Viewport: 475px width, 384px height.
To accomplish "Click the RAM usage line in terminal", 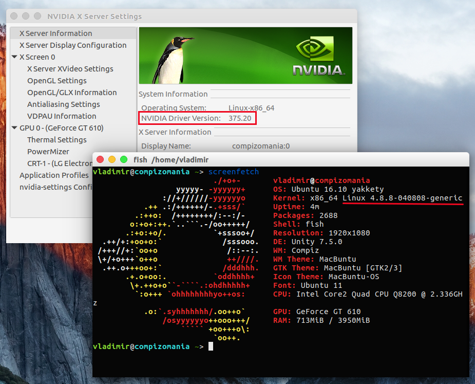I will tap(321, 320).
